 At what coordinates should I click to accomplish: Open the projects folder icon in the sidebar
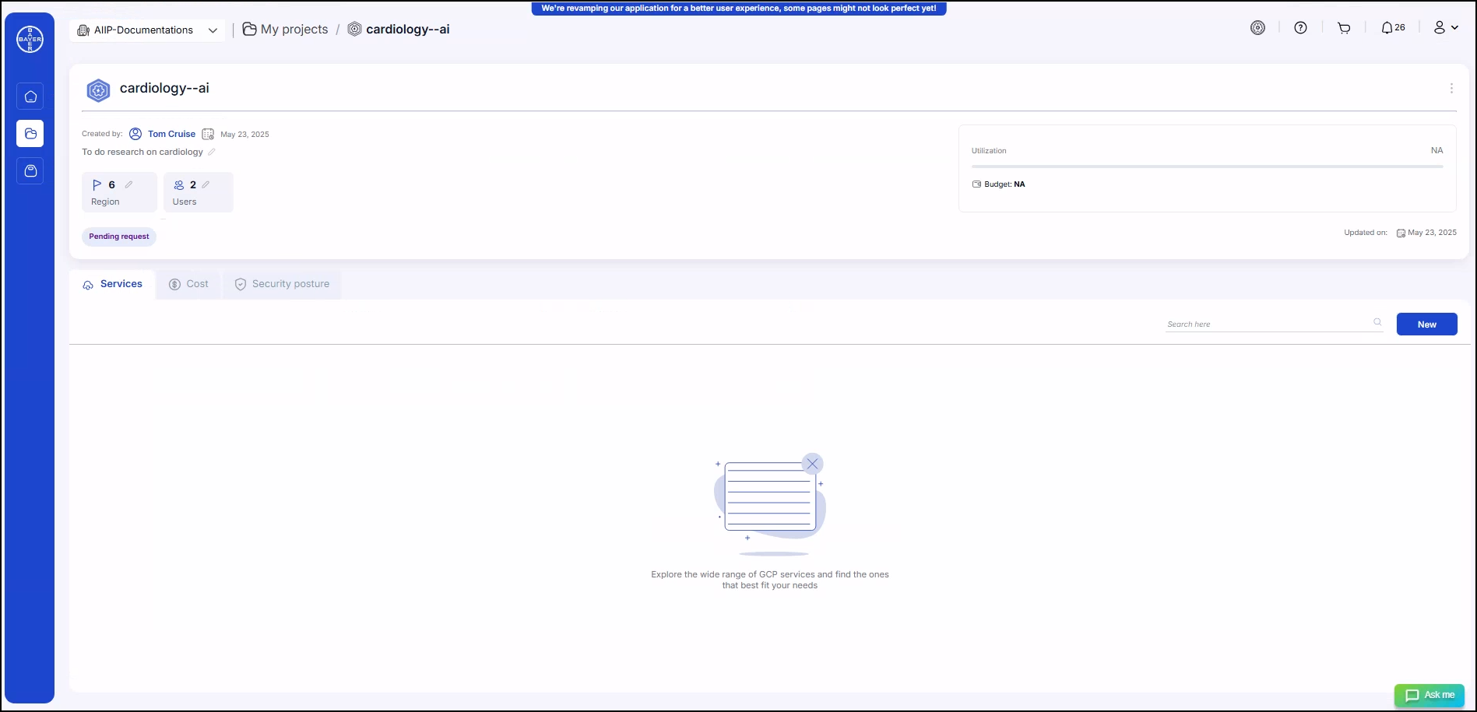pyautogui.click(x=30, y=134)
